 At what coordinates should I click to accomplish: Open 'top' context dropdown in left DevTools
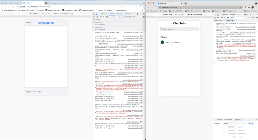pos(102,17)
